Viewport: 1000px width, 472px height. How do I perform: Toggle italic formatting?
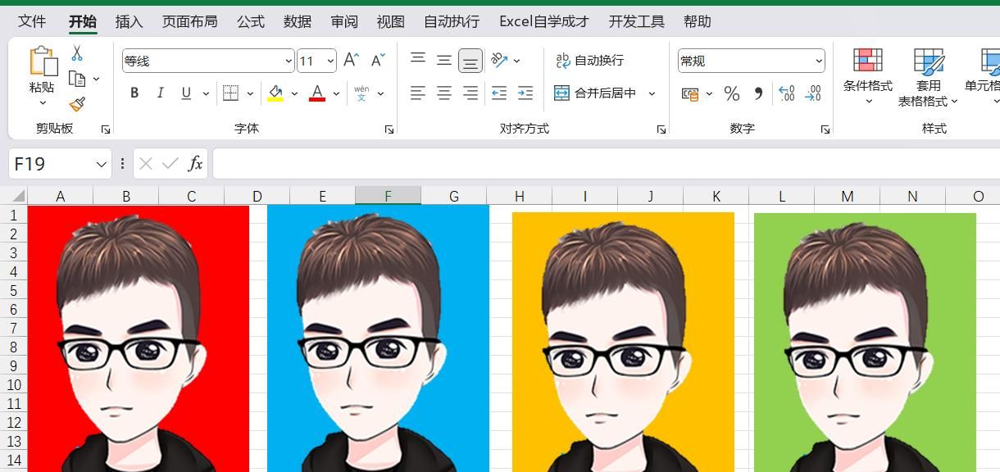[x=161, y=93]
